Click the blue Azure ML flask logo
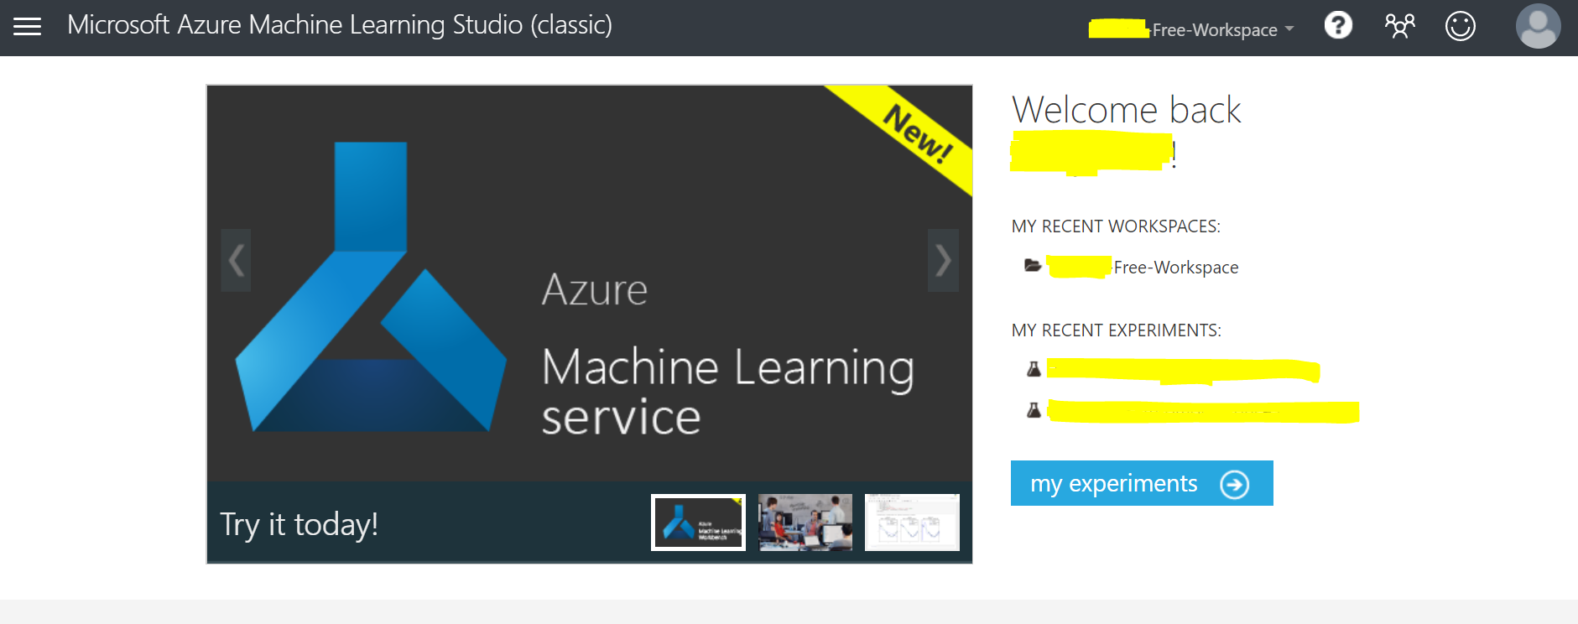 tap(371, 287)
